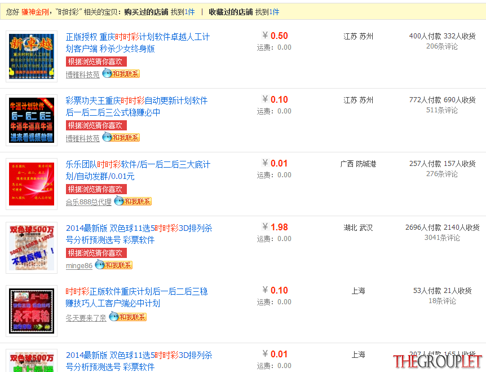Screen dimensions: 486x372
Task: Open 牛逼计划软件 product thumbnail
Action: tap(32, 120)
